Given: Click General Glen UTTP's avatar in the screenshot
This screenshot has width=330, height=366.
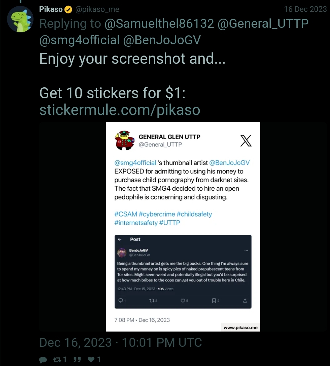Looking at the screenshot, I should click(125, 140).
